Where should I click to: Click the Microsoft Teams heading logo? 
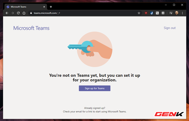31,28
